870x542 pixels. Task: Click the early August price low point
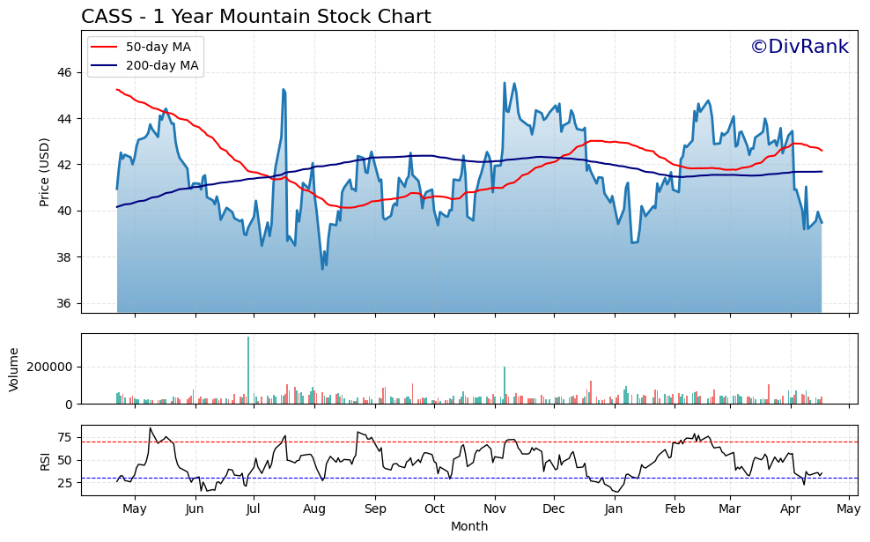(322, 269)
